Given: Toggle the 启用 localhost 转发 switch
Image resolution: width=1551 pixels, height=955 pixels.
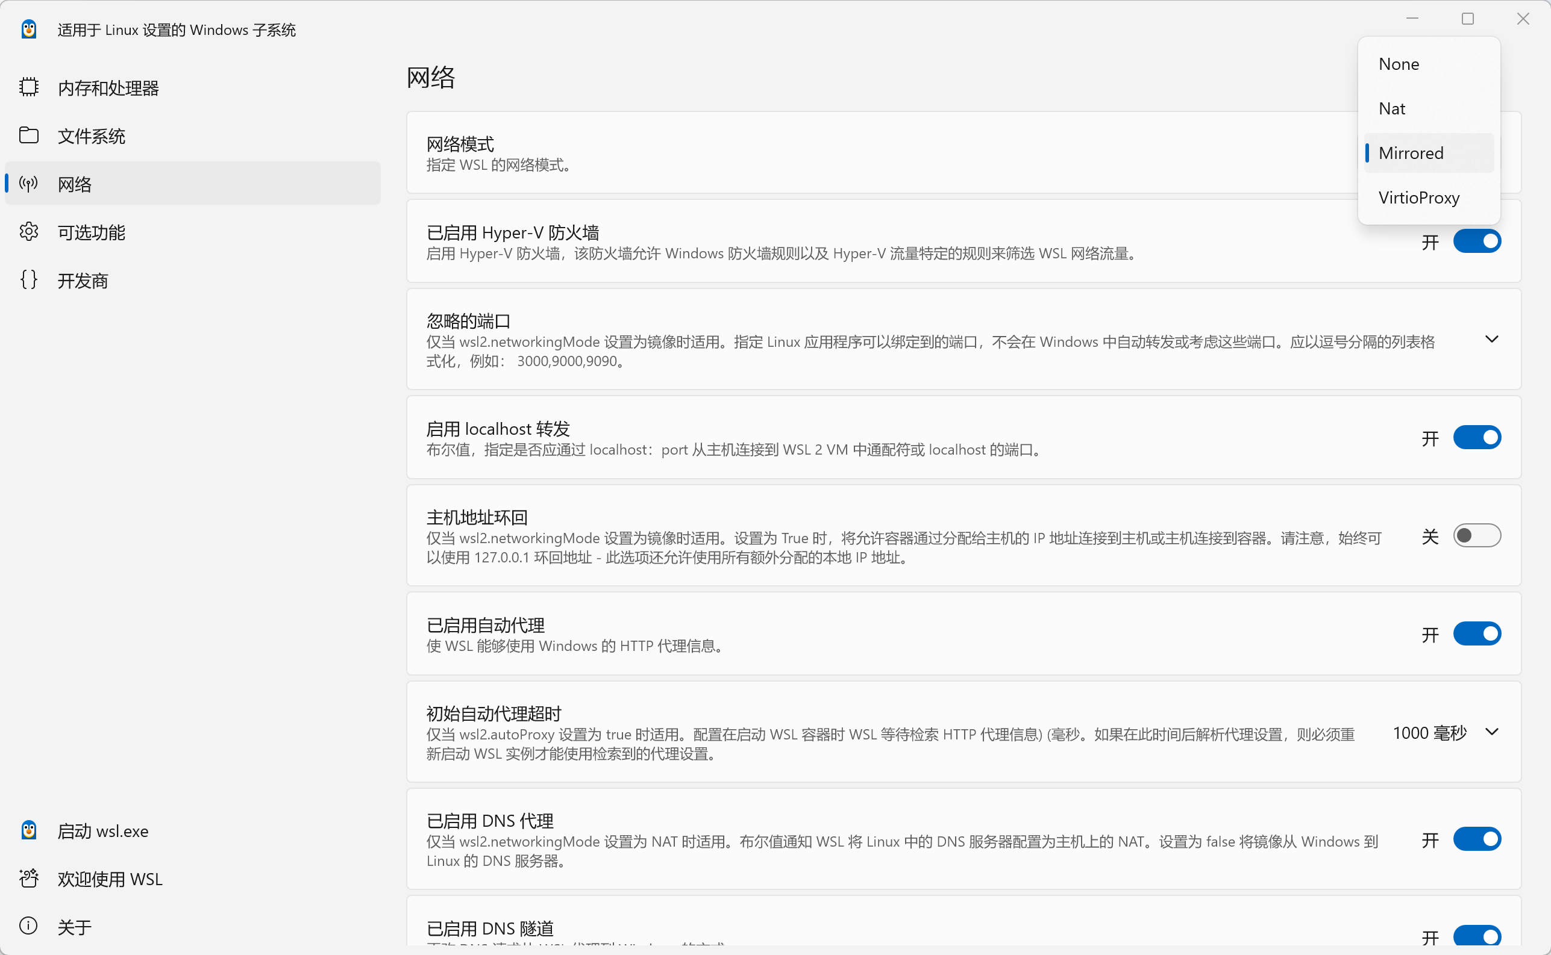Looking at the screenshot, I should coord(1476,437).
